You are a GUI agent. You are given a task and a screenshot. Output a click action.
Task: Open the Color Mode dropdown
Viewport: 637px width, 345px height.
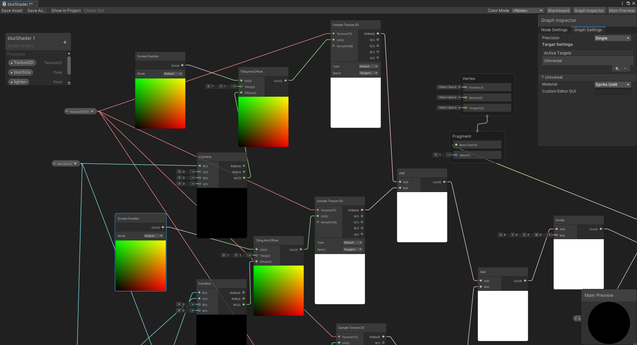pyautogui.click(x=528, y=11)
